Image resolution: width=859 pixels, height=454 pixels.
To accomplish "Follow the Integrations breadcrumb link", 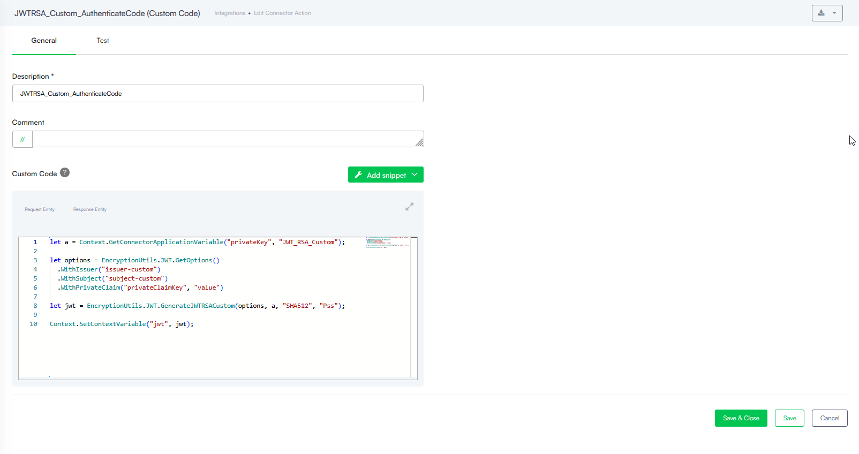I will [230, 13].
